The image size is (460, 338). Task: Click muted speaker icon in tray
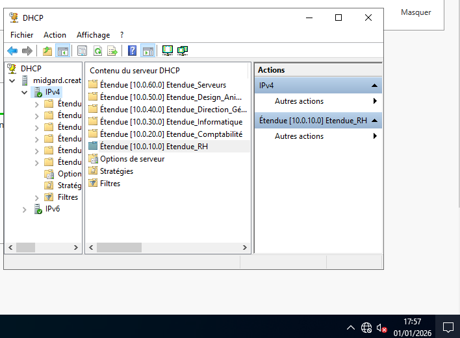381,328
